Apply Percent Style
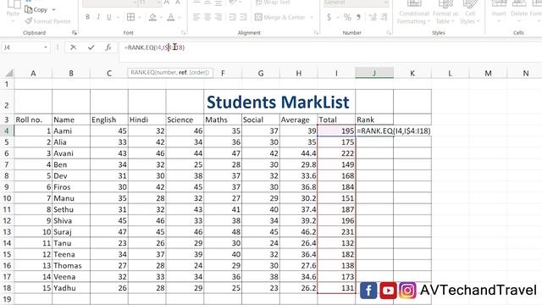Viewport: 542px width, 305px height. tap(347, 17)
